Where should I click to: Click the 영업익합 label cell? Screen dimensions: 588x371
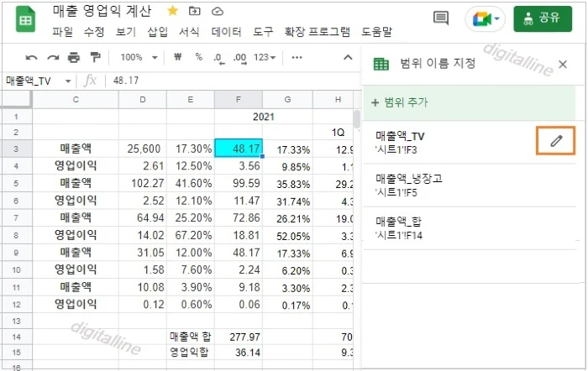click(191, 353)
